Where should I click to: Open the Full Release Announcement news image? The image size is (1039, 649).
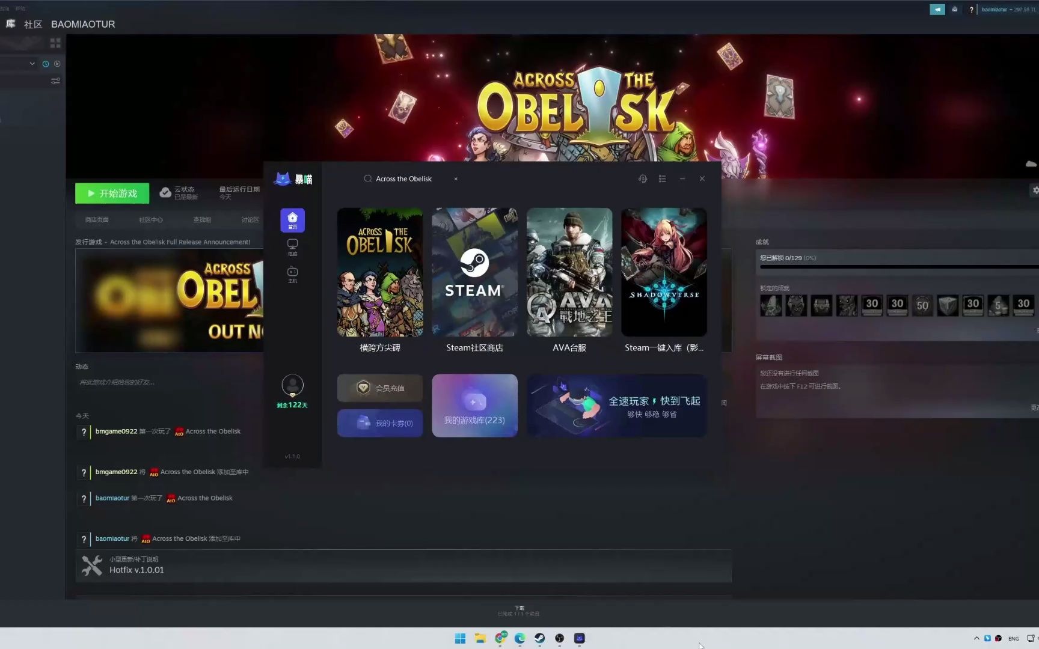169,300
